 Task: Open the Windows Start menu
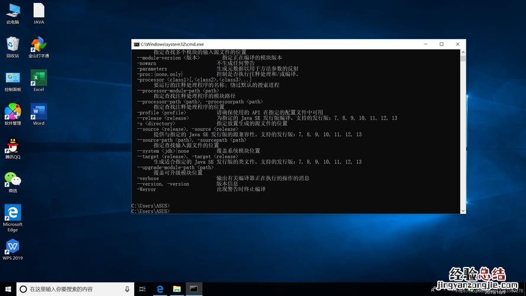pos(8,289)
